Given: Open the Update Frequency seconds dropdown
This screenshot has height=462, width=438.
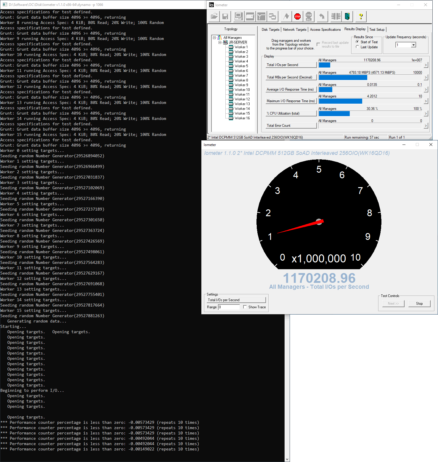Looking at the screenshot, I should click(413, 45).
